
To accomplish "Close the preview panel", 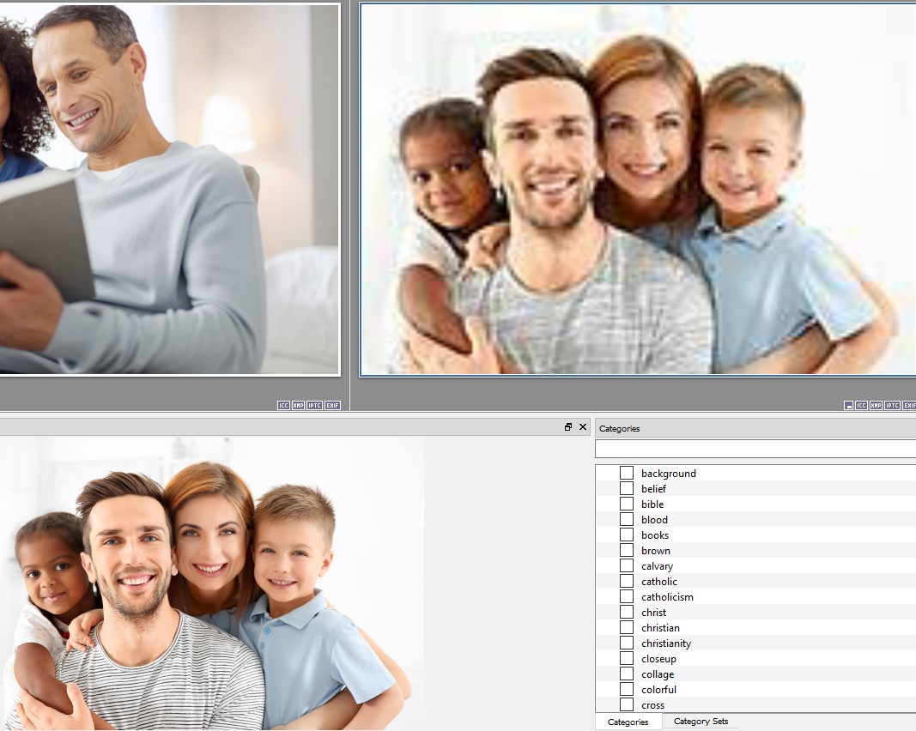I will point(583,426).
